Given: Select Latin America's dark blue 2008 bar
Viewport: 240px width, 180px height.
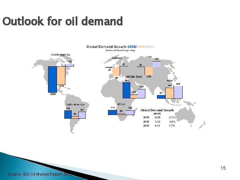Looking at the screenshot, I should pyautogui.click(x=68, y=114).
